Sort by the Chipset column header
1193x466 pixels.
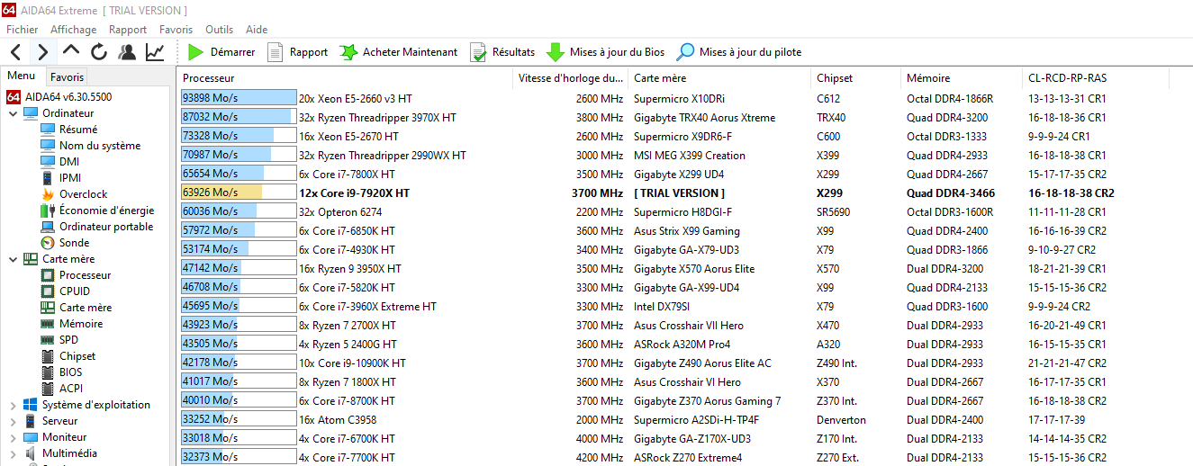[855, 78]
